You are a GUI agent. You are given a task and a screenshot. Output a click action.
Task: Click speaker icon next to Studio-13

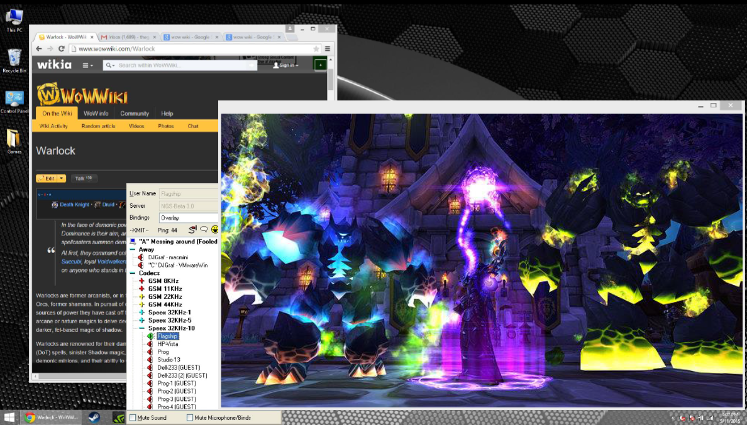[150, 359]
